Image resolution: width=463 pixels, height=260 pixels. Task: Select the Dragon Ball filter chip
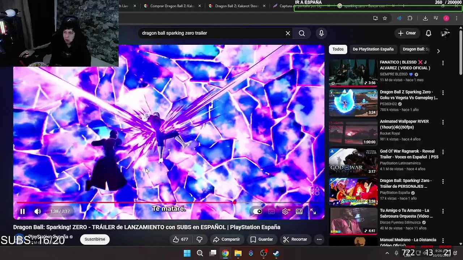coord(416,49)
